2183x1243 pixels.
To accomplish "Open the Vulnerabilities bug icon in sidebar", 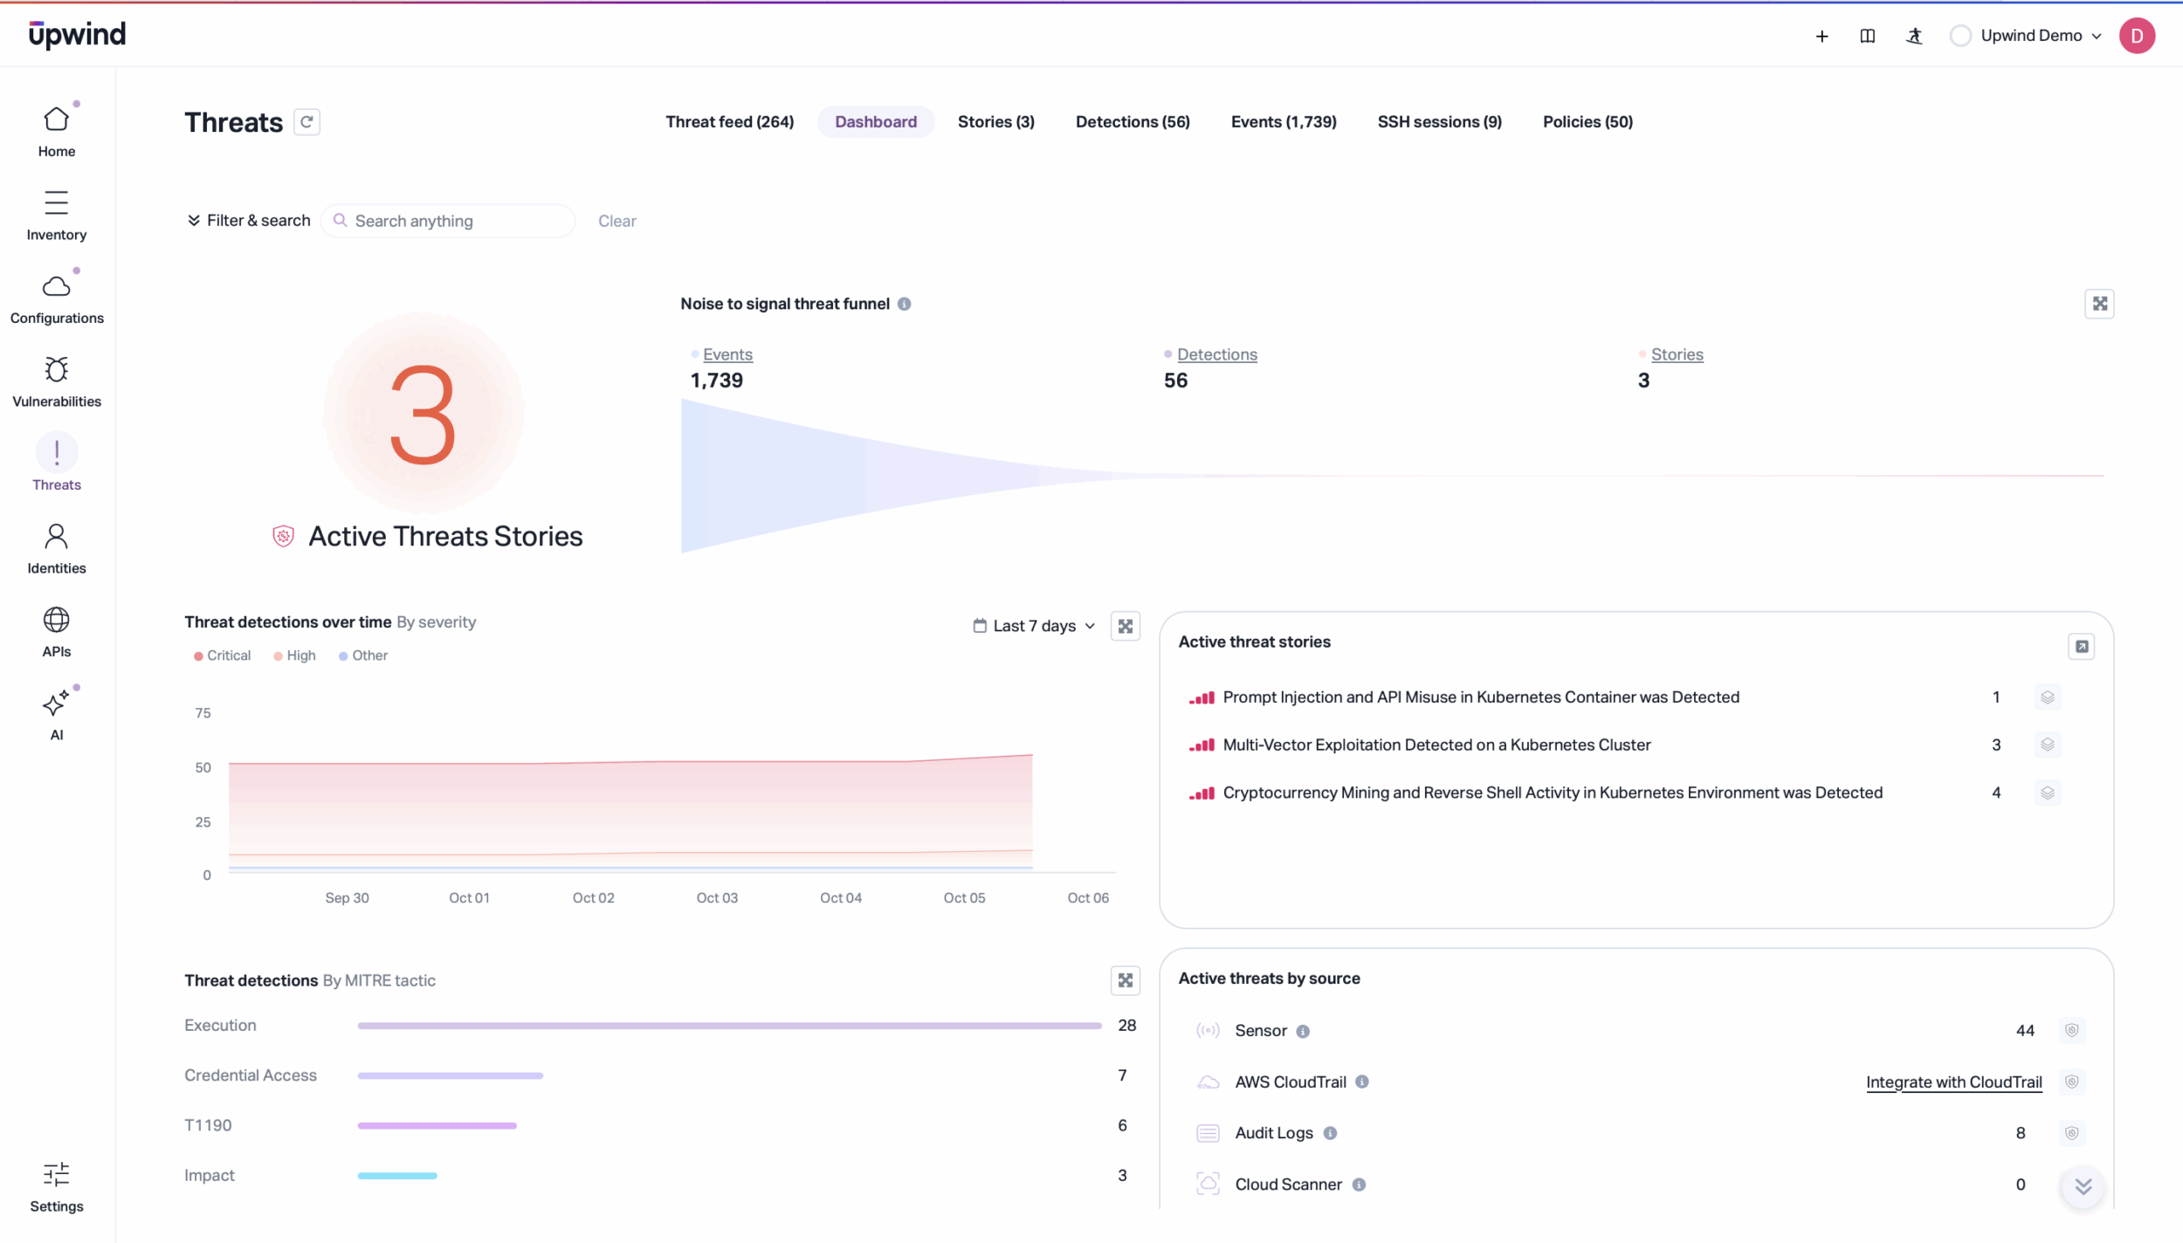I will click(x=56, y=370).
